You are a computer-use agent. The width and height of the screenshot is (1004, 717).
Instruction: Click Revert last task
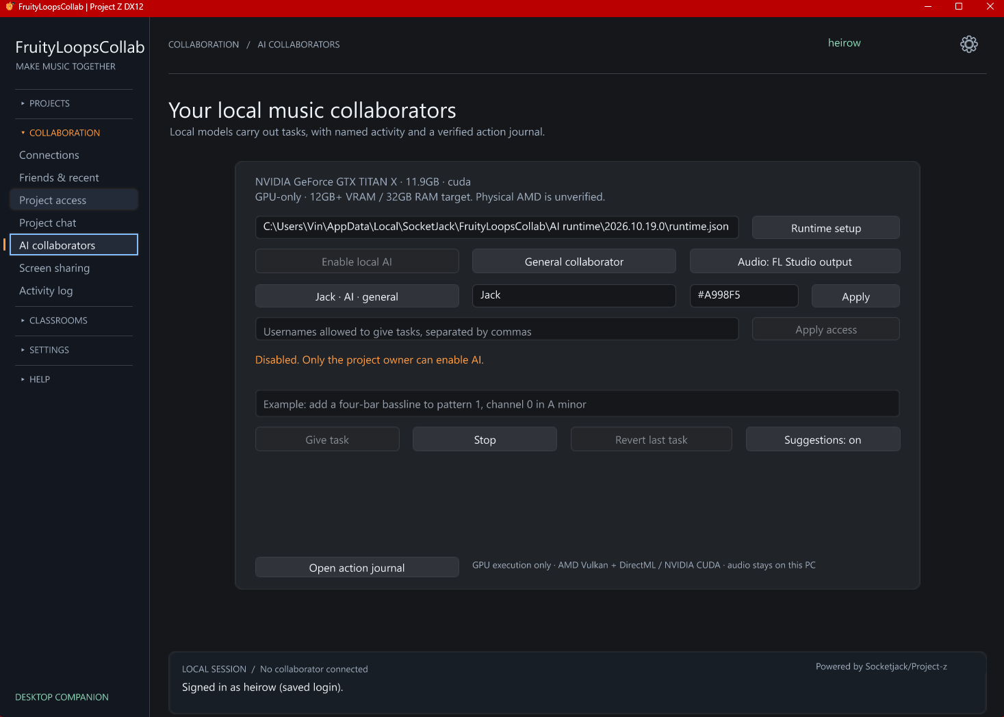(x=652, y=440)
